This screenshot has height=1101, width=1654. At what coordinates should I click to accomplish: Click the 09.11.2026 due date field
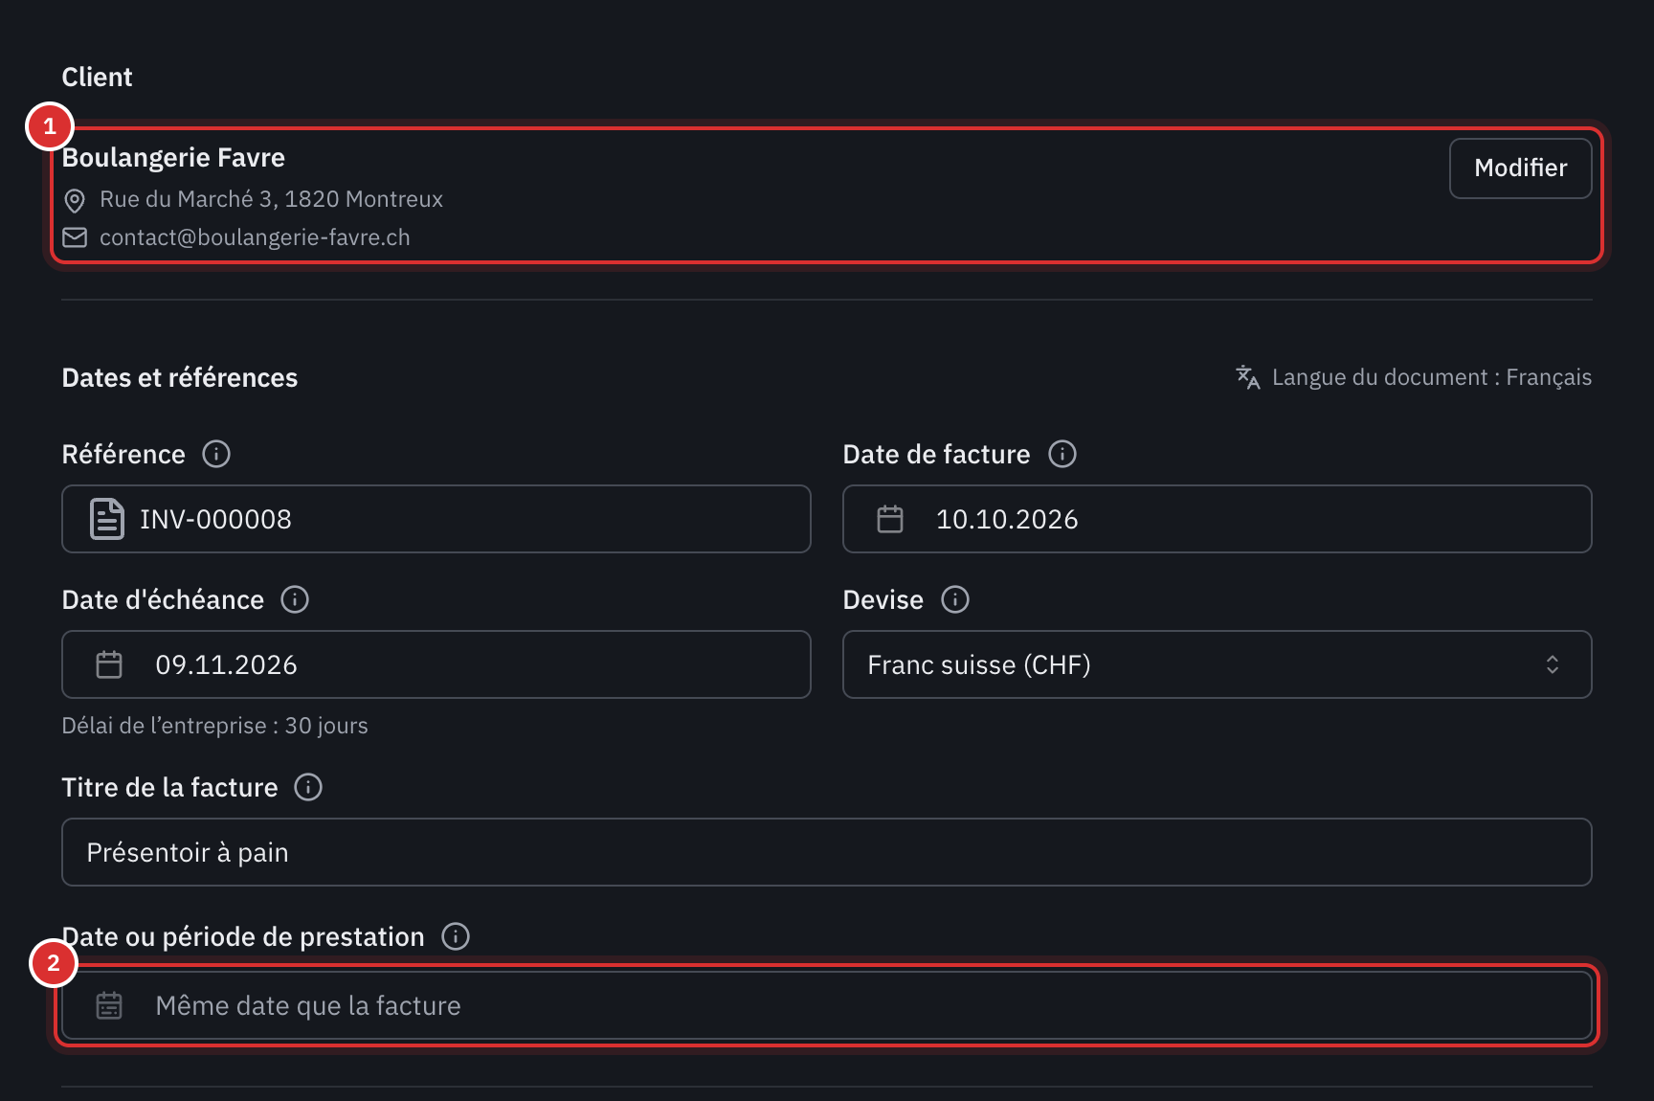pos(436,664)
